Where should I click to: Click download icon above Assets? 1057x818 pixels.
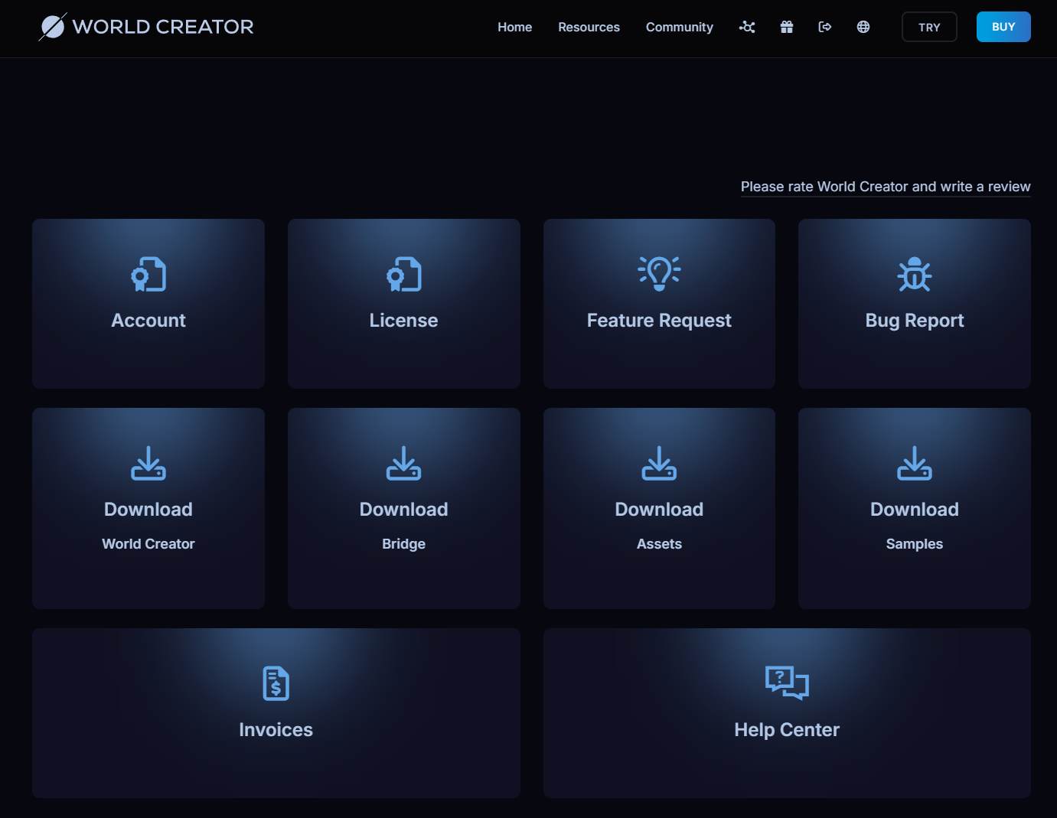659,463
